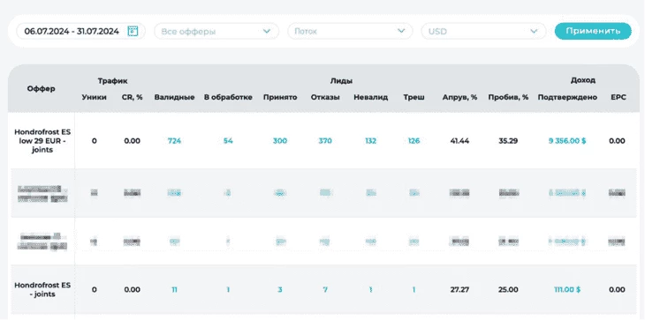Click the 'Подтверждено' column header

click(x=567, y=97)
